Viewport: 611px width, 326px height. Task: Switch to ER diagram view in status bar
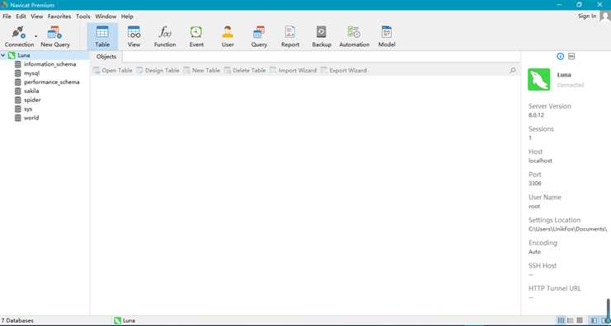click(x=580, y=320)
